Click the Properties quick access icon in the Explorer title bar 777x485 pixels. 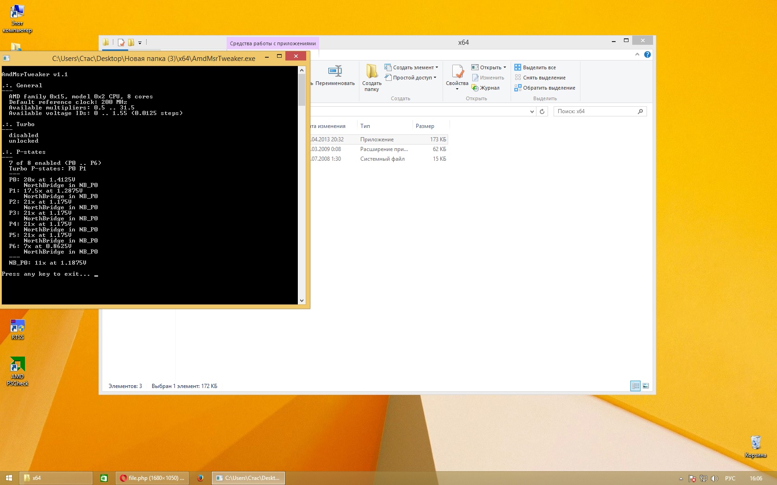click(121, 42)
